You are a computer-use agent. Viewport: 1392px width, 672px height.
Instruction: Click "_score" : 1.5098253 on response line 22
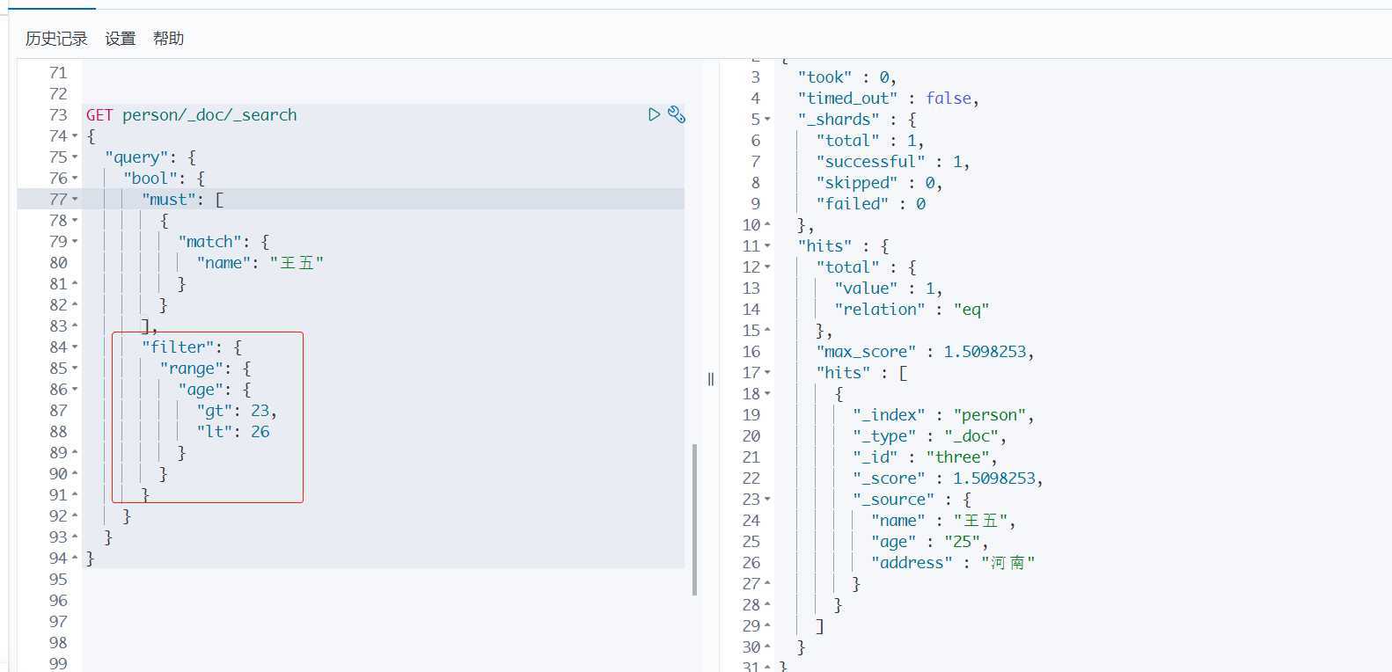948,478
